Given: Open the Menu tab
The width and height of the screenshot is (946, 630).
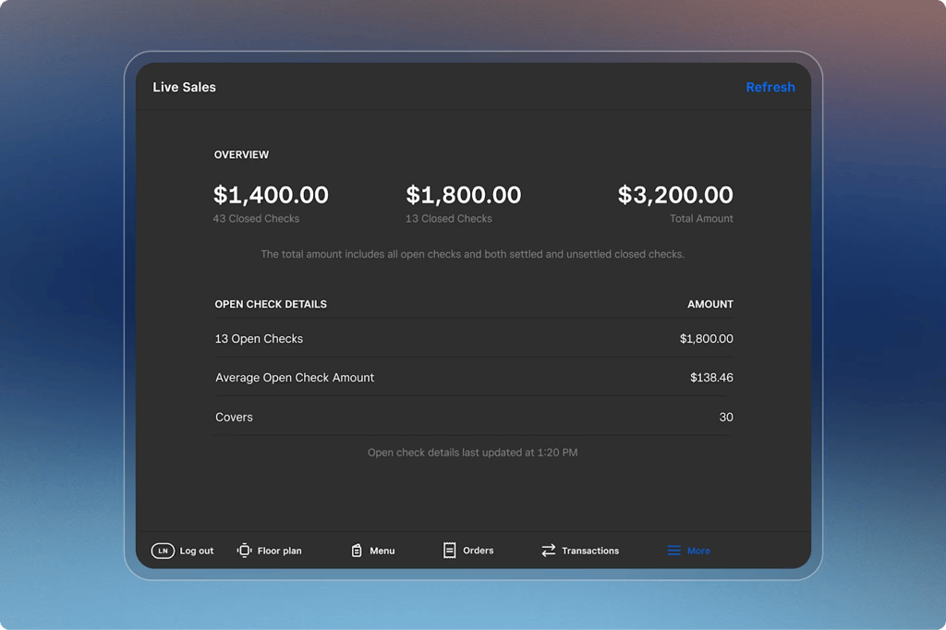Looking at the screenshot, I should click(382, 551).
